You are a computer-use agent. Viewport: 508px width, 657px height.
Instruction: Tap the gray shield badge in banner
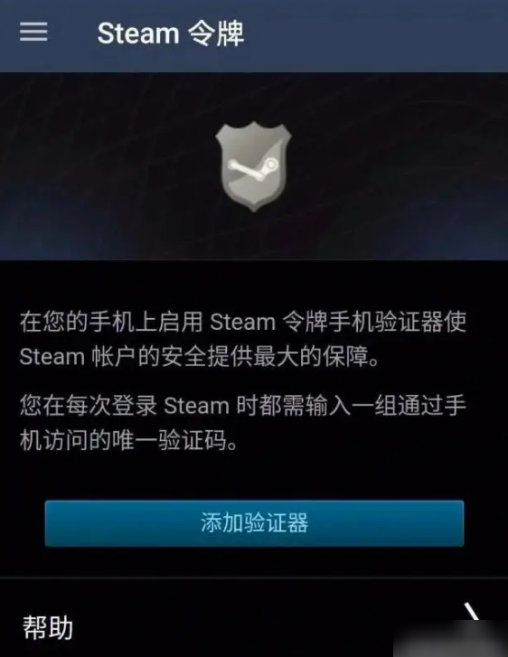(253, 167)
